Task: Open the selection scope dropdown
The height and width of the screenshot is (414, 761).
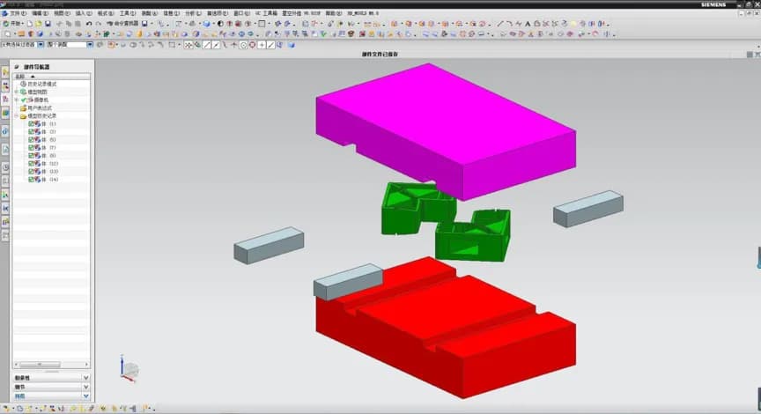Action: [x=90, y=45]
